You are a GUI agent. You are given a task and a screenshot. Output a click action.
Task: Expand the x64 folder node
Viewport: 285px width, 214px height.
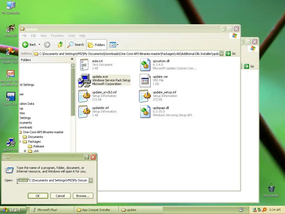pyautogui.click(x=25, y=151)
